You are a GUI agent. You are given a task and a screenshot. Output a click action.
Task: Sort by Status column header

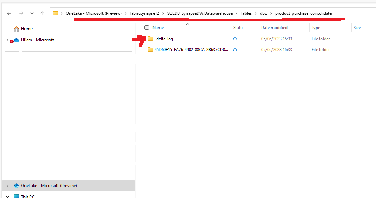[x=239, y=28]
